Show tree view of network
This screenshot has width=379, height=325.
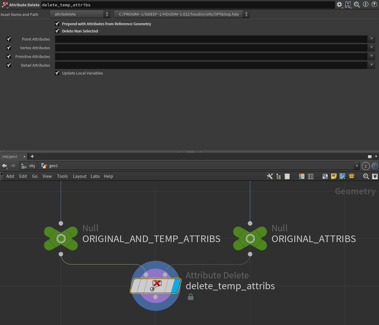click(279, 176)
